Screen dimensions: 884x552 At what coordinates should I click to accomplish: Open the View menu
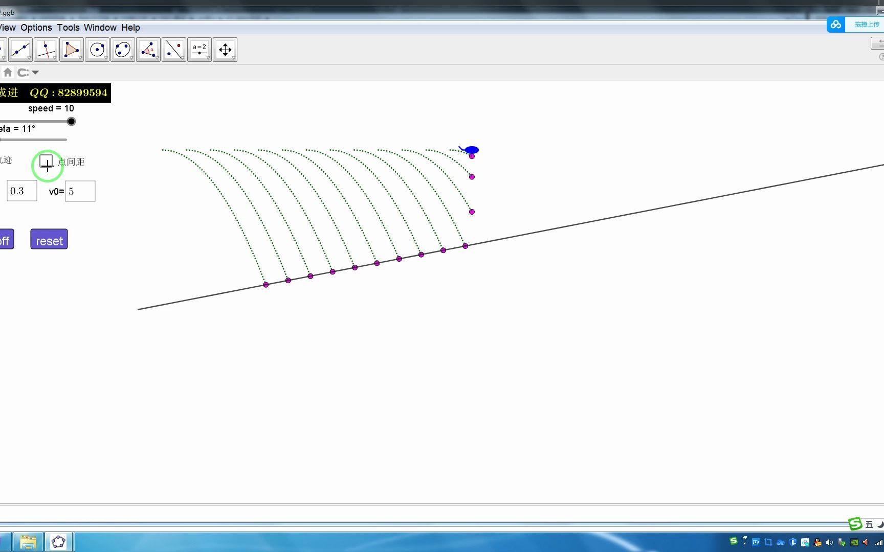8,28
